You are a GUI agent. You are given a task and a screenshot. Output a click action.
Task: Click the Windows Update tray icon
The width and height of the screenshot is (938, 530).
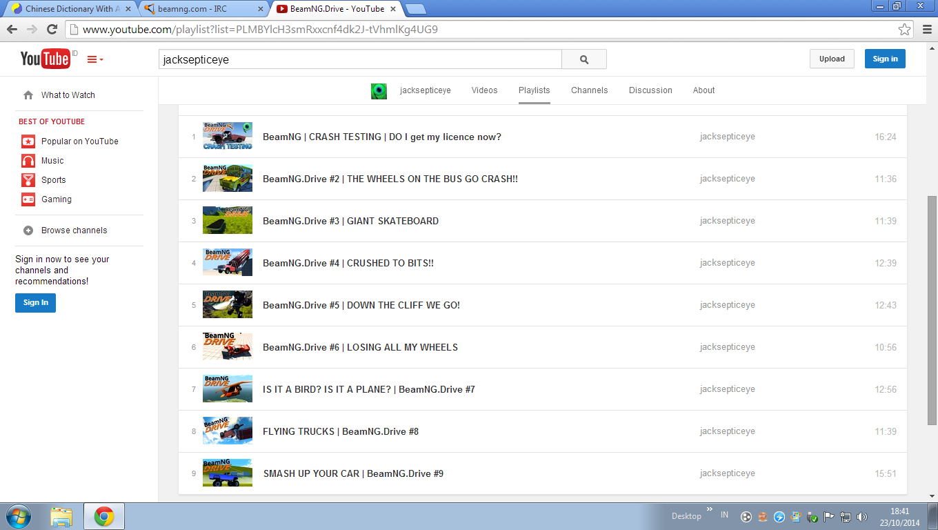coord(796,516)
